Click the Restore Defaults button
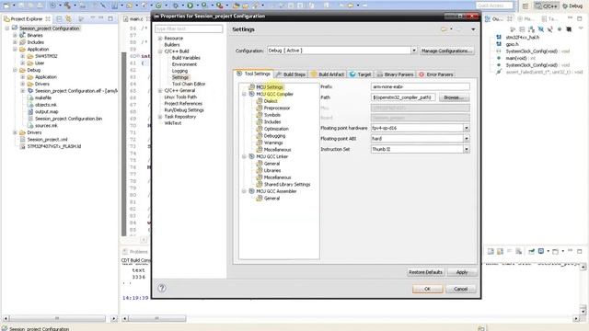The width and height of the screenshot is (589, 331). (425, 272)
